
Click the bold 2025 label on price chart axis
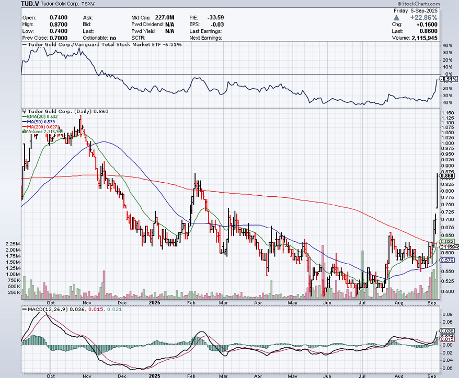154,302
